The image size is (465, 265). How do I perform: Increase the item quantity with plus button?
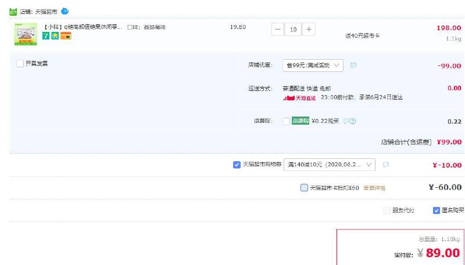pyautogui.click(x=309, y=29)
